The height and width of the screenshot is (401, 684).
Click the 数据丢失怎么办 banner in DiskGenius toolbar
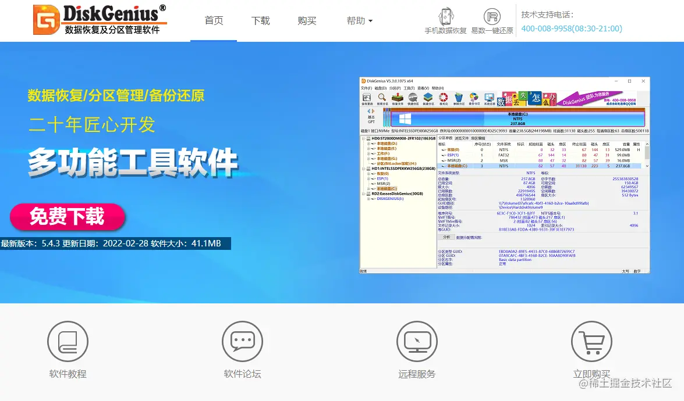(526, 99)
